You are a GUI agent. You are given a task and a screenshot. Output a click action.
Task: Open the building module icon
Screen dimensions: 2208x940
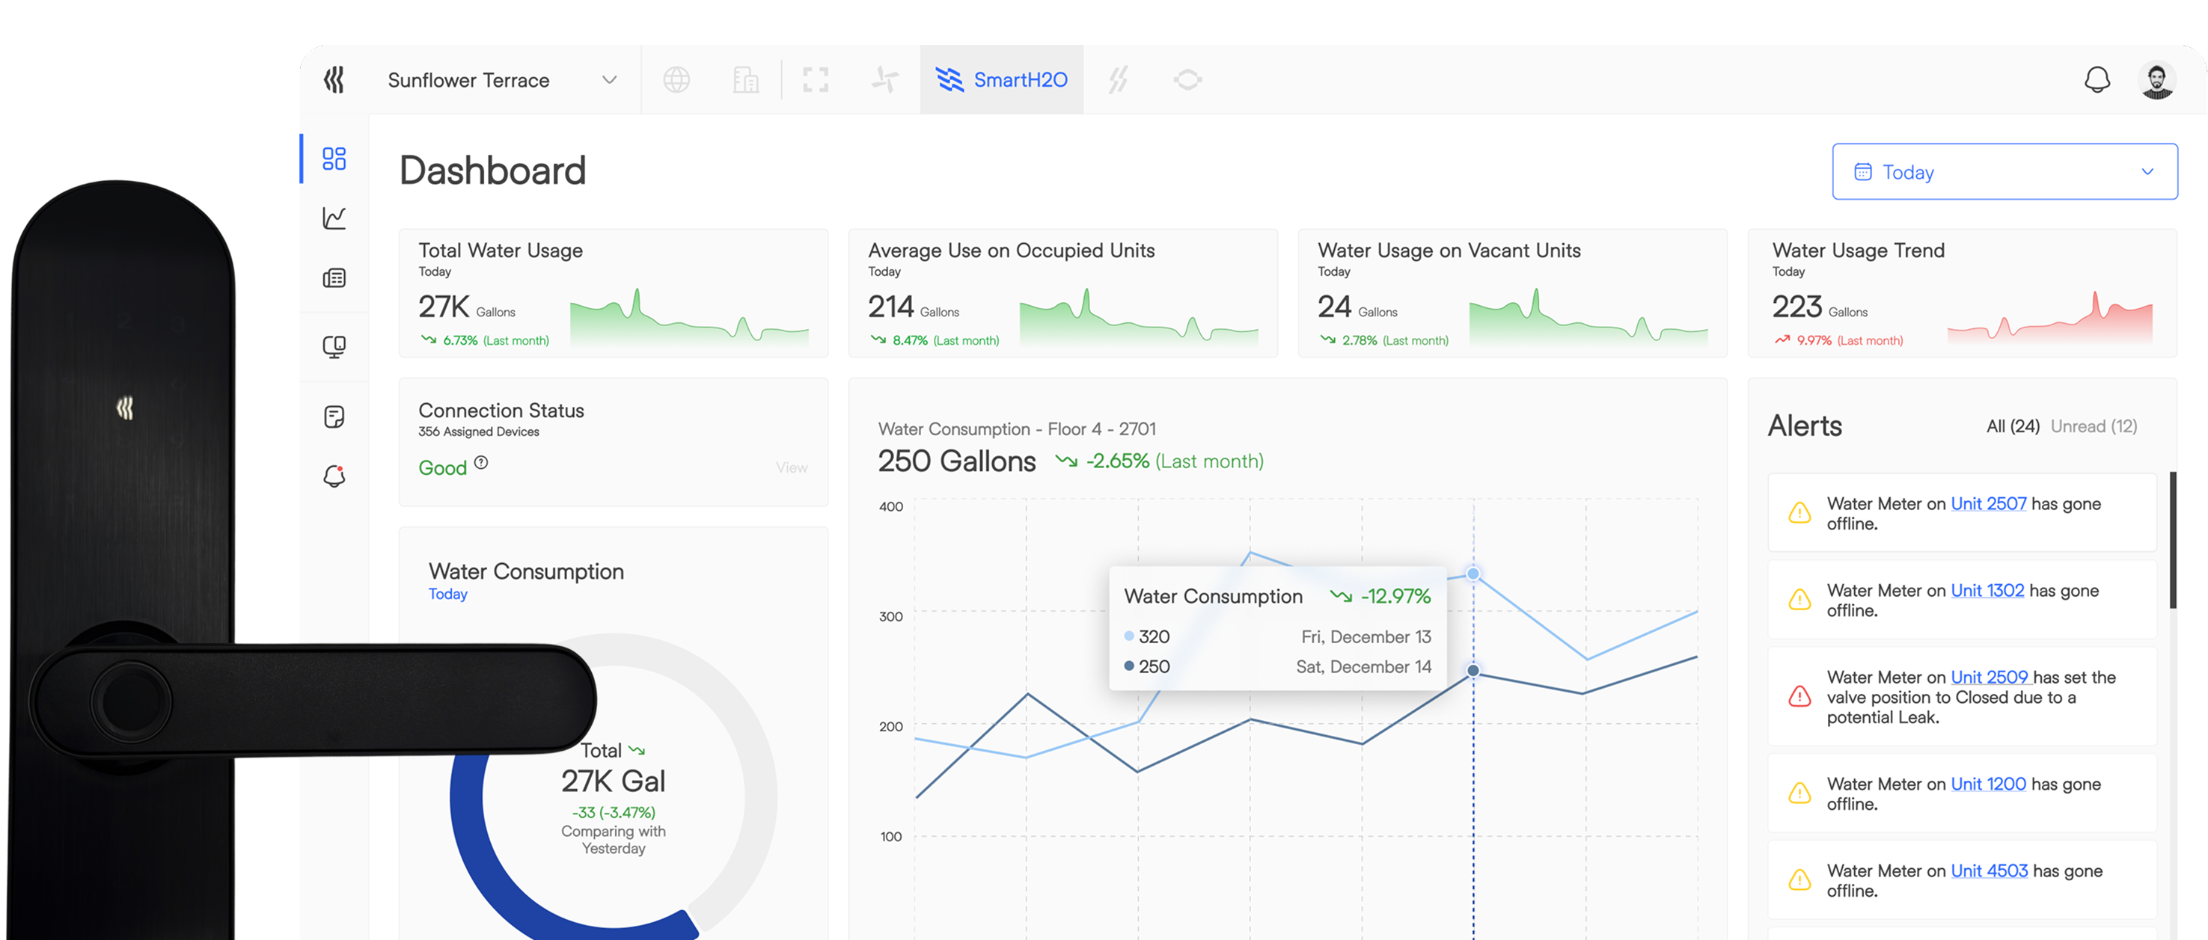746,80
